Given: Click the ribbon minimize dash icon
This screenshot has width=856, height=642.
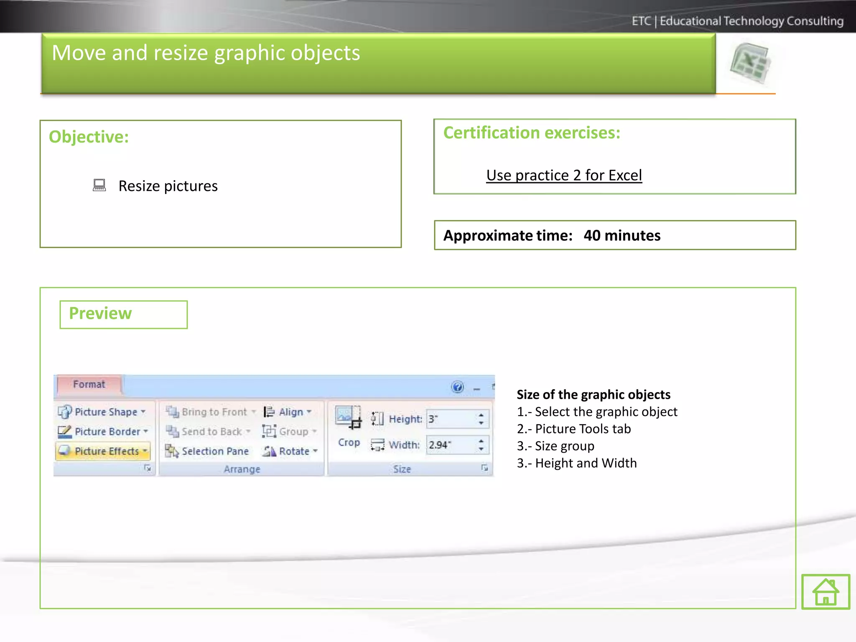Looking at the screenshot, I should click(x=477, y=389).
